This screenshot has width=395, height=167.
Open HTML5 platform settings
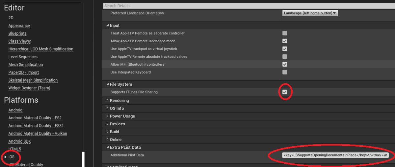(15, 149)
